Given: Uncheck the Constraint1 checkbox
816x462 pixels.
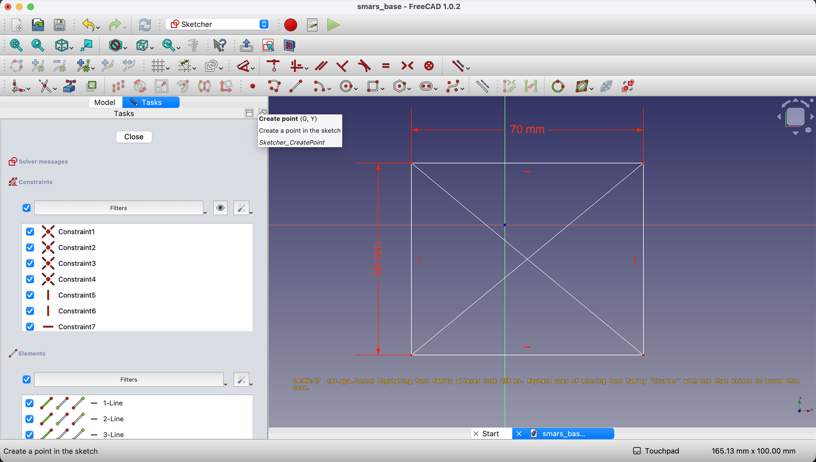Looking at the screenshot, I should tap(30, 231).
